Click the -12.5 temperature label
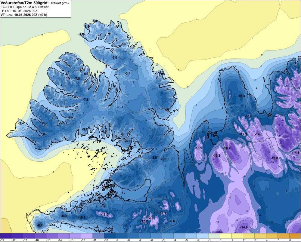The height and width of the screenshot is (242, 301). (x=105, y=214)
